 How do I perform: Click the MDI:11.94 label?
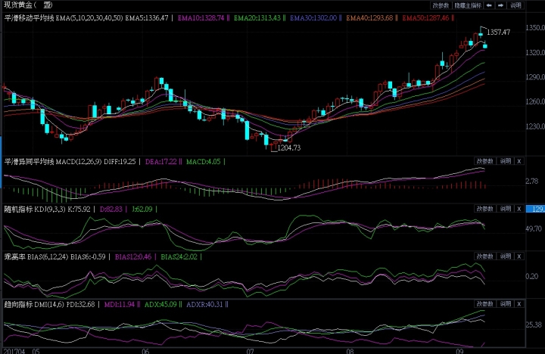(x=120, y=304)
